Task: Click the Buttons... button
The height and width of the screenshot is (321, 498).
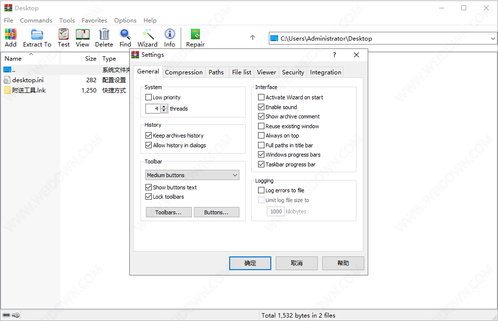Action: 216,212
